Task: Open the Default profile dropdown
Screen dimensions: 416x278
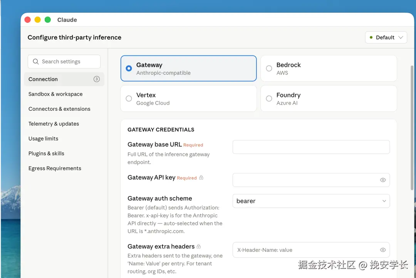Action: (x=386, y=37)
